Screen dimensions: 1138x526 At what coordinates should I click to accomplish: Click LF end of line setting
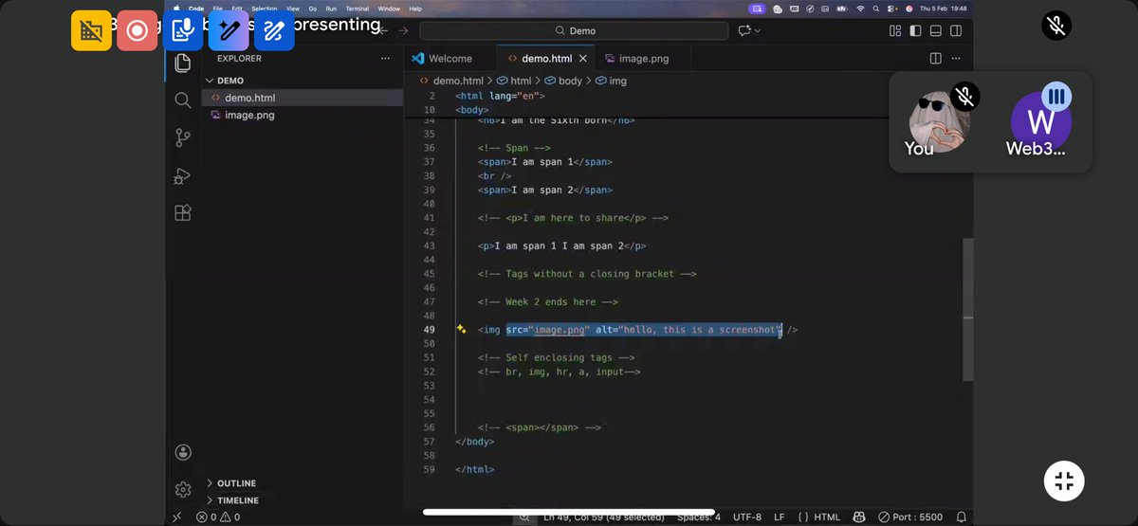[x=779, y=517]
